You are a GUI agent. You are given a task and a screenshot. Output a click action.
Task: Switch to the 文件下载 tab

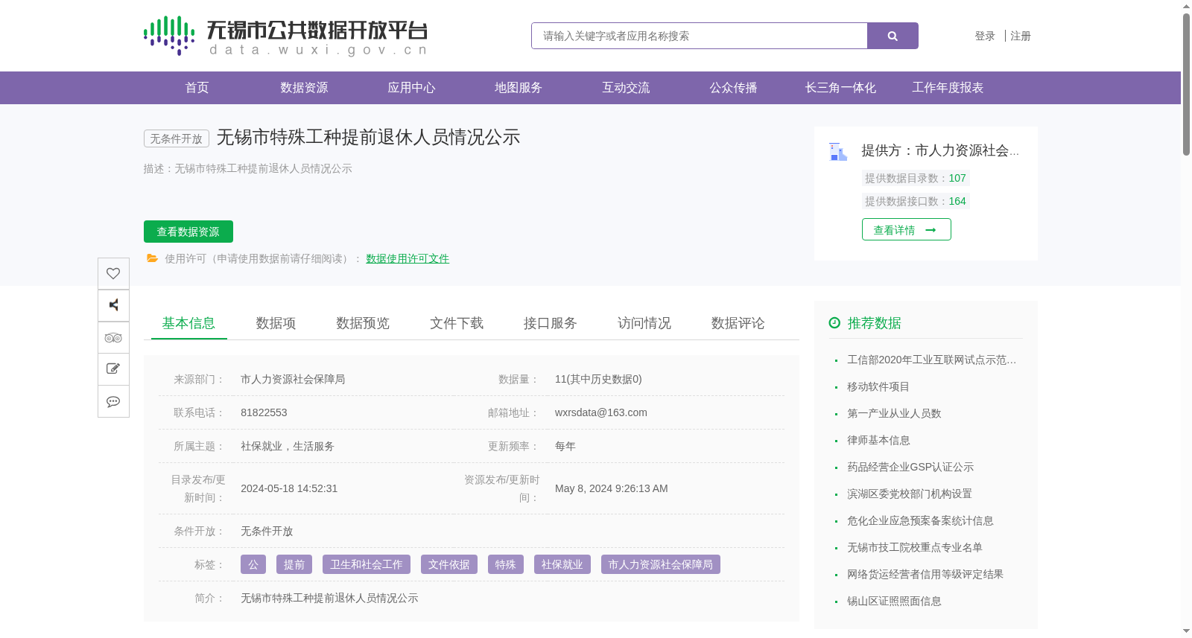tap(457, 323)
